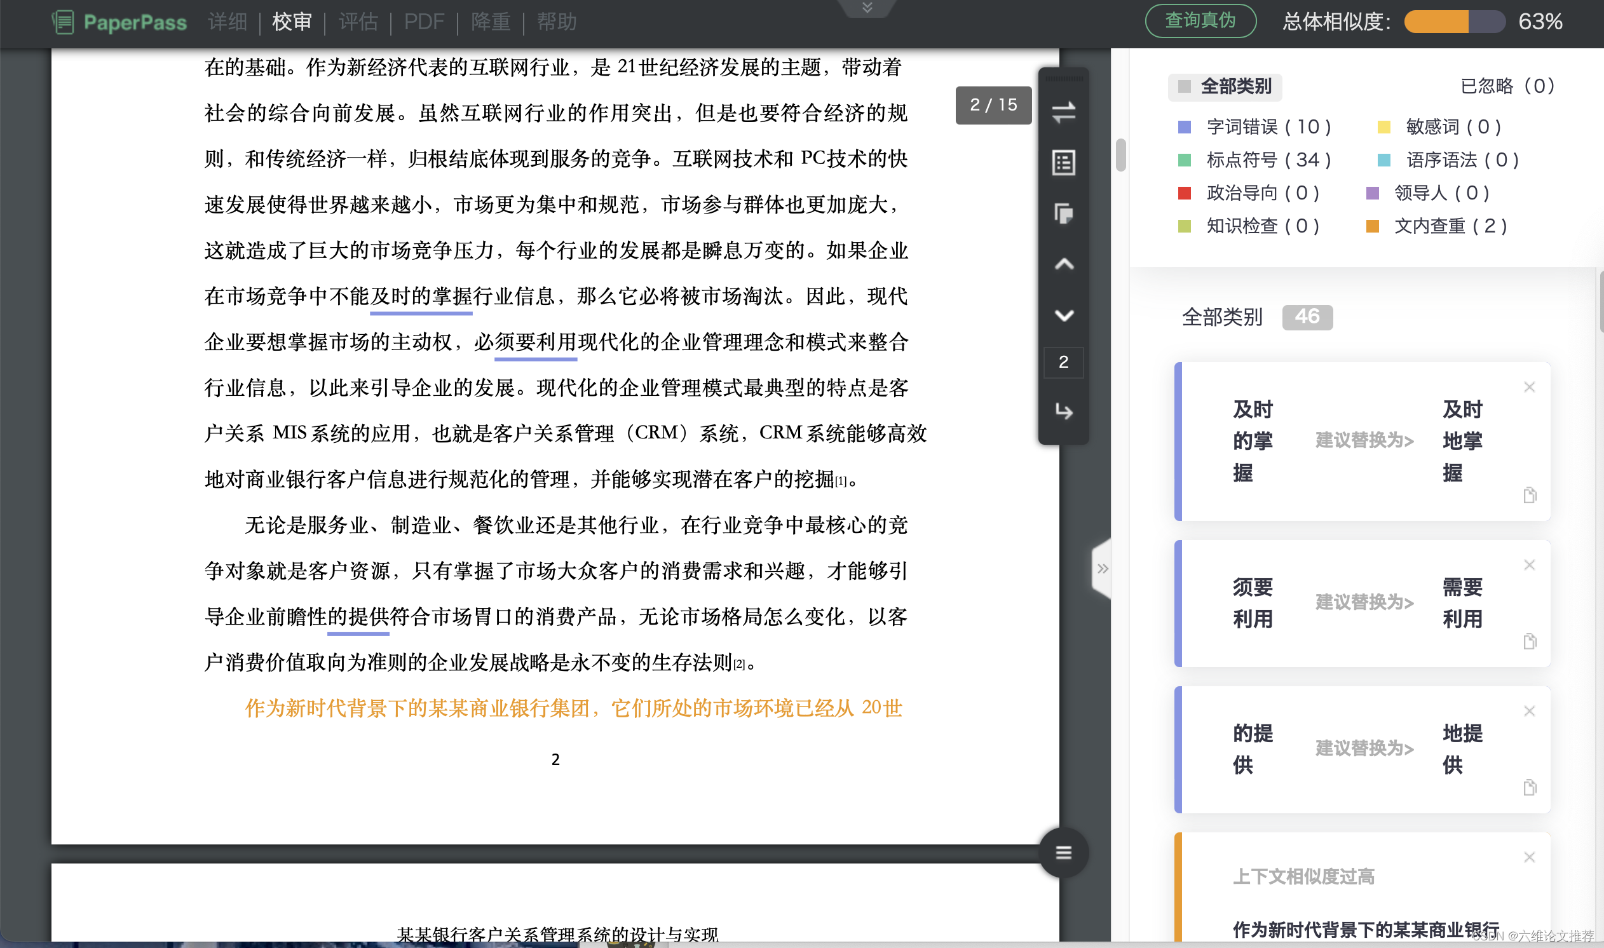Dismiss the 及时的掌握 suggestion card
Viewport: 1604px width, 948px height.
pos(1528,386)
